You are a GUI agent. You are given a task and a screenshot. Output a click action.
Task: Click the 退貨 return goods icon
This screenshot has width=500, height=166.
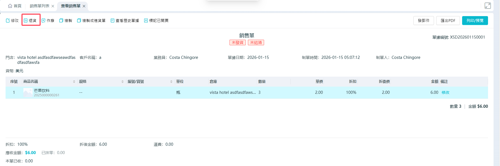[x=26, y=21]
